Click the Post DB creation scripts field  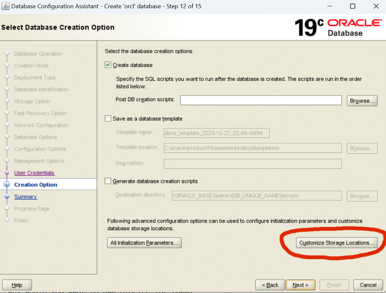coord(261,100)
